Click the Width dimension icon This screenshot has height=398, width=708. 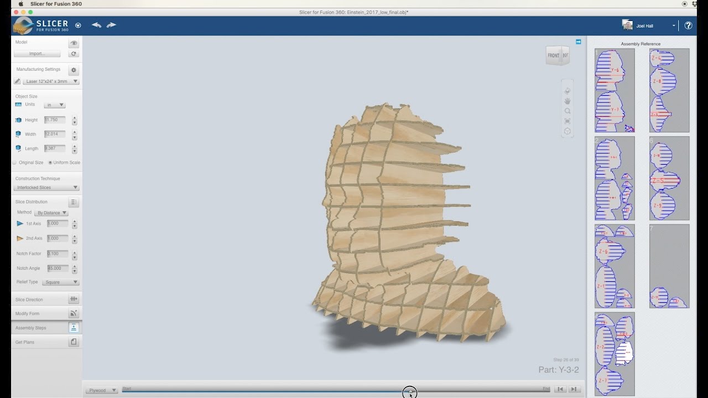tap(18, 134)
